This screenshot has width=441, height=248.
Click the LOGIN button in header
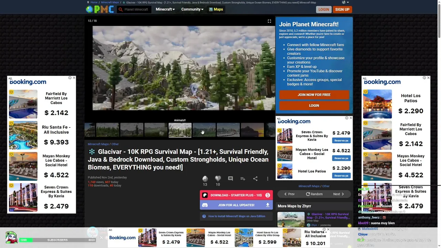pyautogui.click(x=324, y=9)
